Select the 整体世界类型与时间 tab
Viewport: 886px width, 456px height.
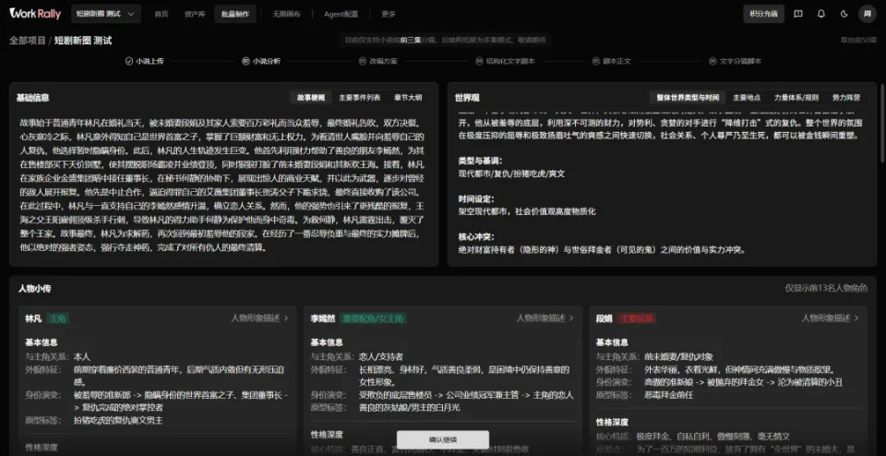(687, 97)
